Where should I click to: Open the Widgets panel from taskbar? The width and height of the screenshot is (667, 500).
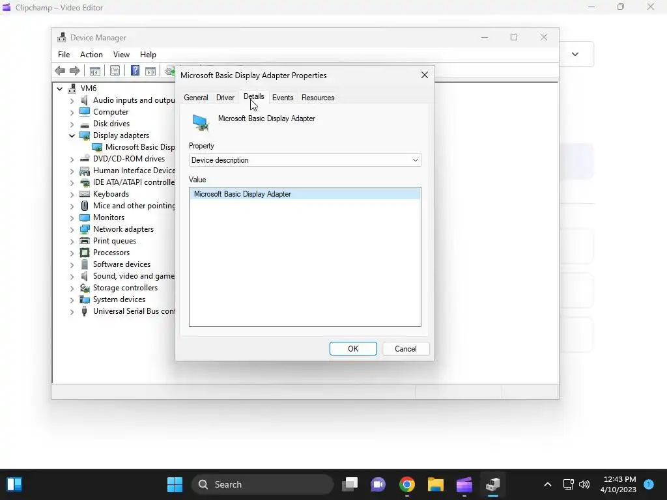point(14,484)
